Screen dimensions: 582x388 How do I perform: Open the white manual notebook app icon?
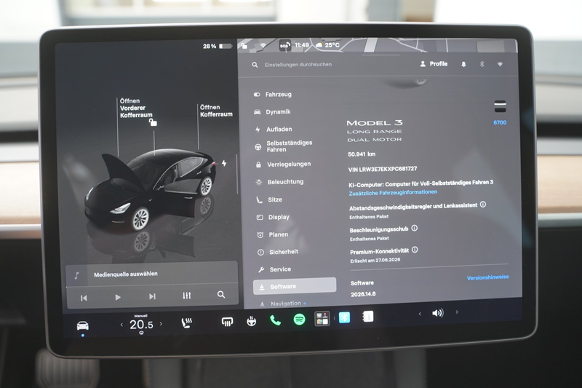click(x=367, y=317)
